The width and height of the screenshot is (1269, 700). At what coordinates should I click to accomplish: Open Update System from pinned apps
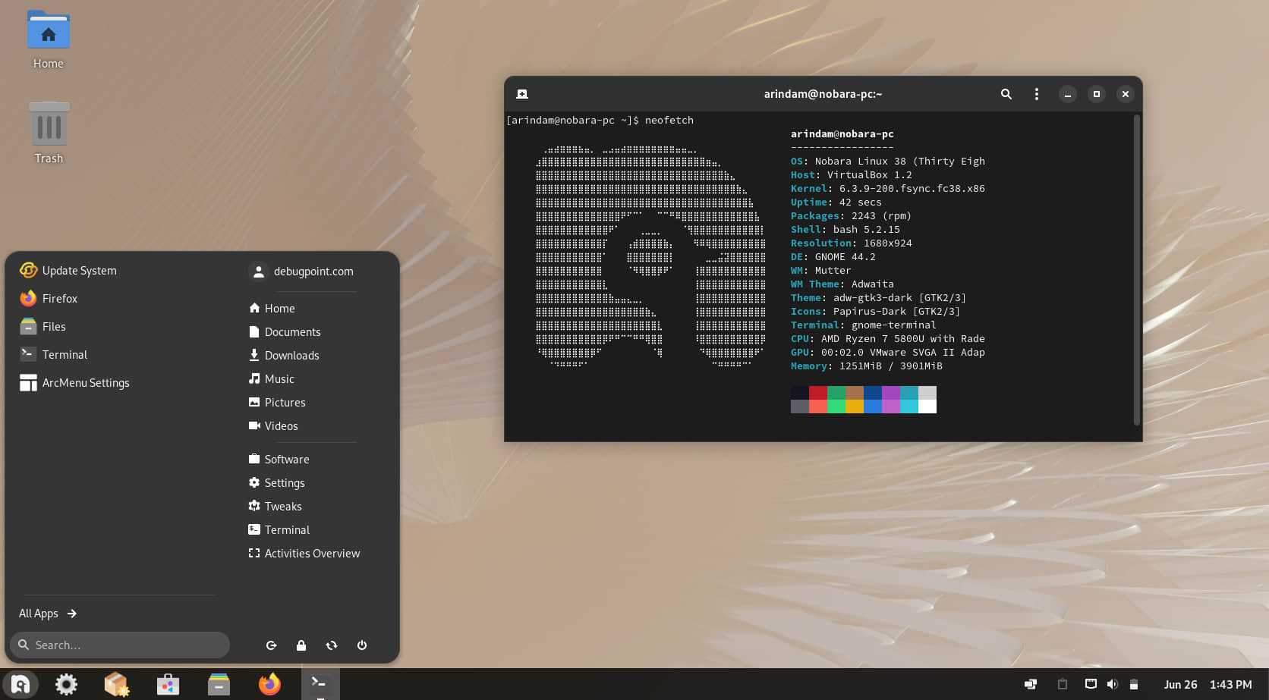(x=79, y=271)
